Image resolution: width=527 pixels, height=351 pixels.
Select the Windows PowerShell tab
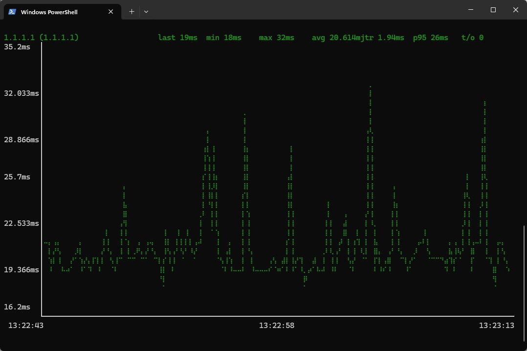(63, 12)
